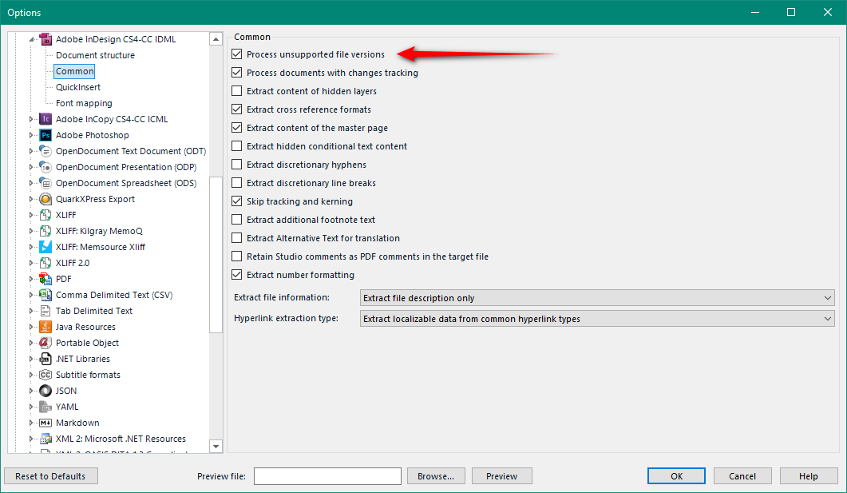Click the Adobe Photoshop file type icon
The image size is (847, 493).
pyautogui.click(x=46, y=135)
